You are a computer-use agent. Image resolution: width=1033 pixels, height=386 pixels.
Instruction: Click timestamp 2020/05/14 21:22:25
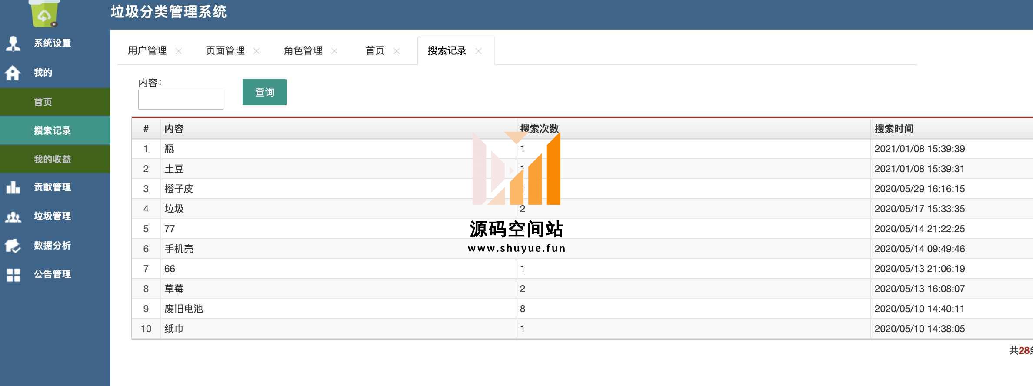pyautogui.click(x=920, y=229)
